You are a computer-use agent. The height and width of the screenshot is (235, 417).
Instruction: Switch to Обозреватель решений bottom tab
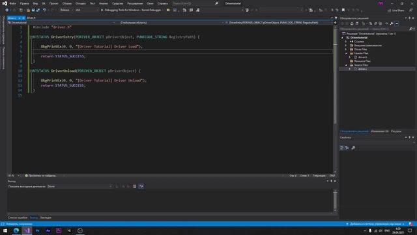(354, 131)
